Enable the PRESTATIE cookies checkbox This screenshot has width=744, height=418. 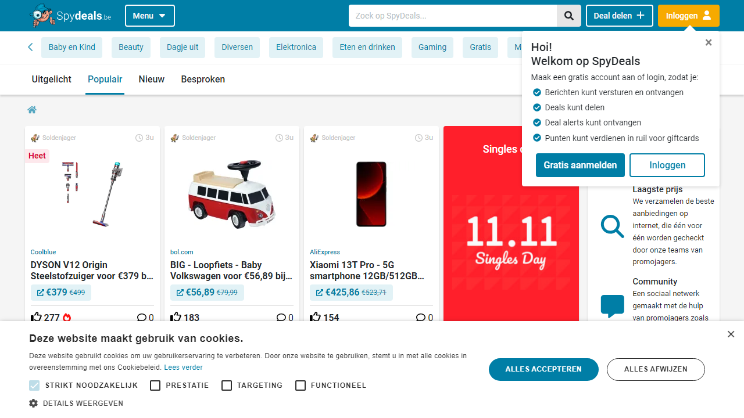(155, 385)
